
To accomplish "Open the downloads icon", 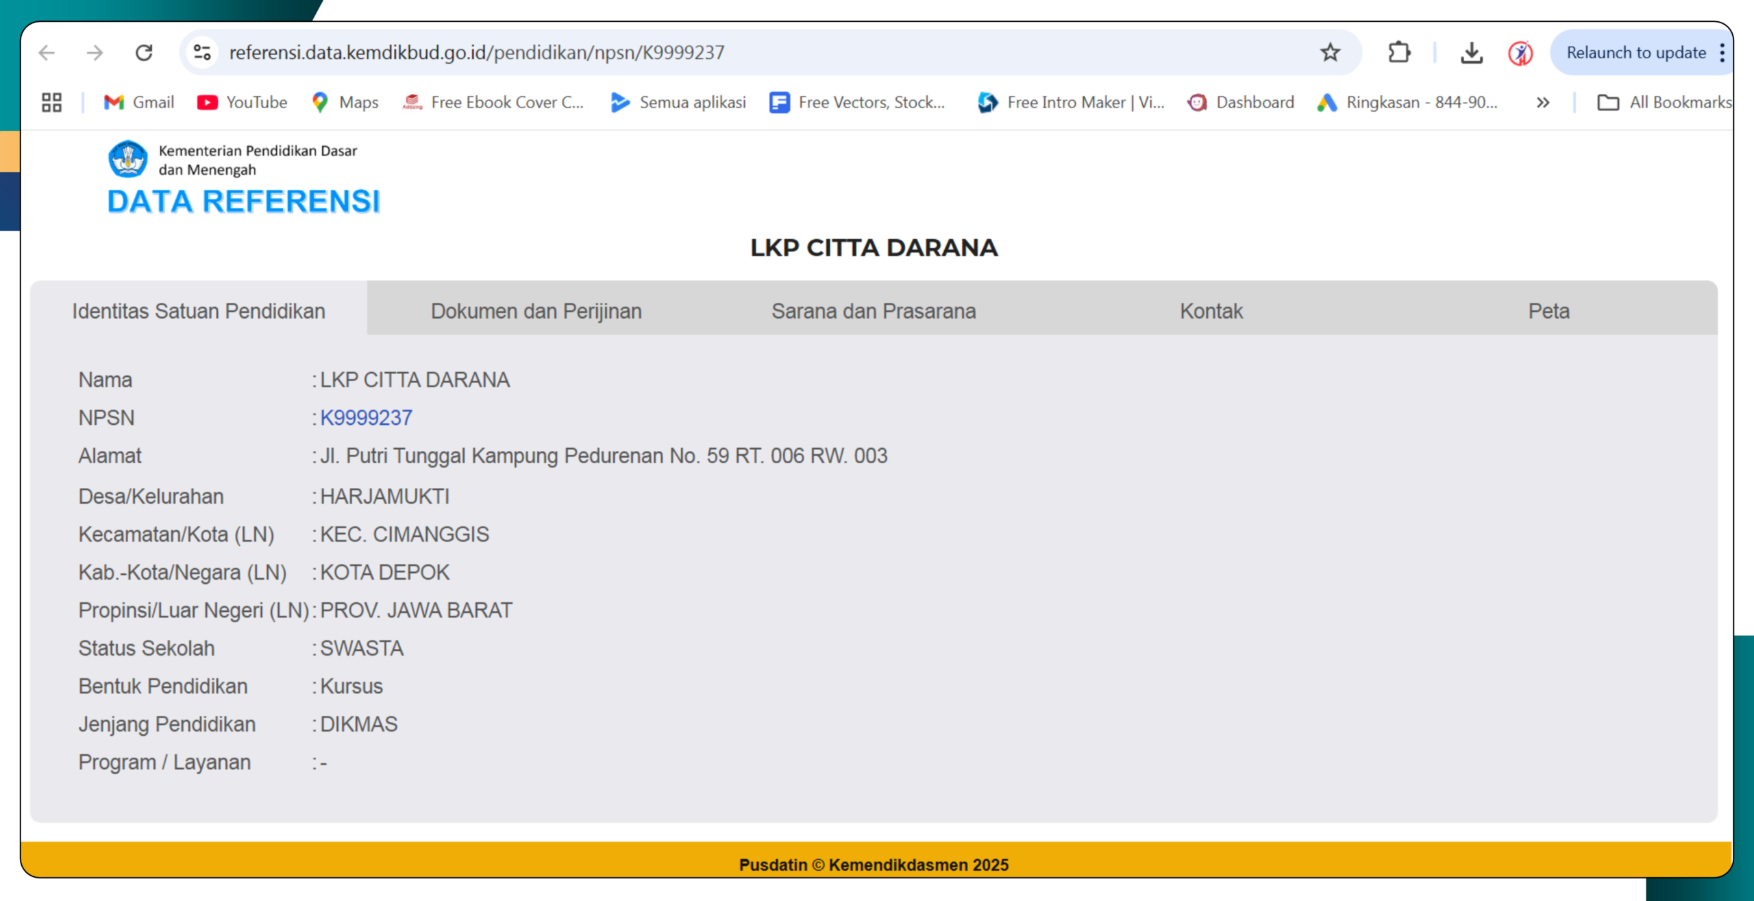I will coord(1471,53).
